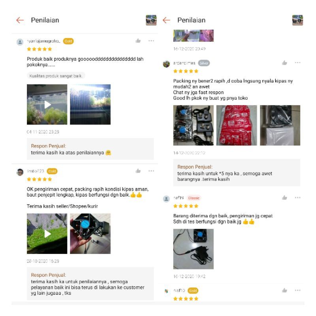Screen dimensions: 316x316
Task: View red package review photo
Action: pos(237,125)
